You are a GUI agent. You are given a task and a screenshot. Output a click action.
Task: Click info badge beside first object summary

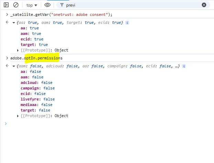[x=127, y=22]
